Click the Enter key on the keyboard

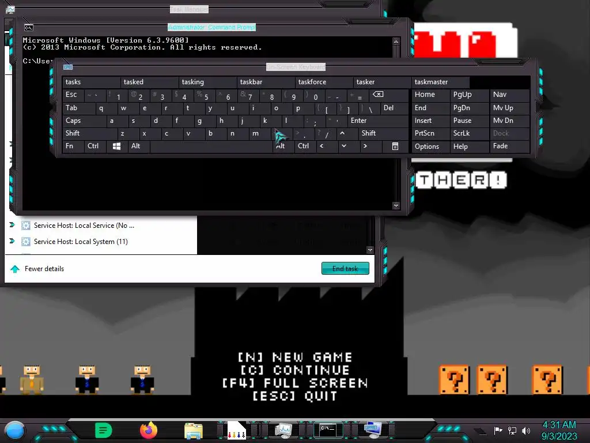(x=378, y=121)
